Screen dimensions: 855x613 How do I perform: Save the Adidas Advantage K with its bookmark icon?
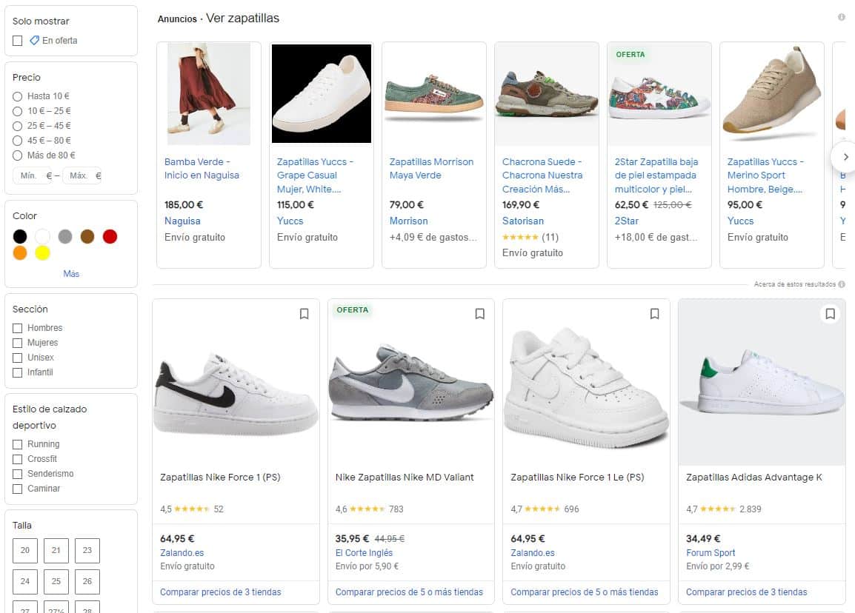coord(830,313)
